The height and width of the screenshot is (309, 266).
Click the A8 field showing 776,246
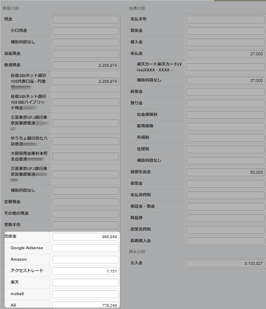pos(85,305)
